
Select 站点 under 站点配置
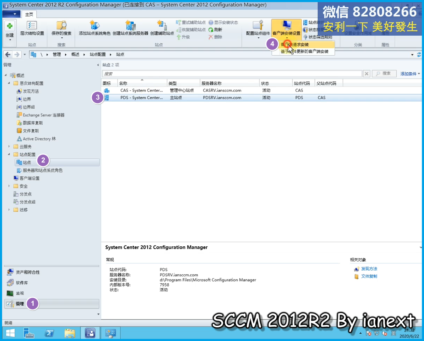tap(57, 162)
